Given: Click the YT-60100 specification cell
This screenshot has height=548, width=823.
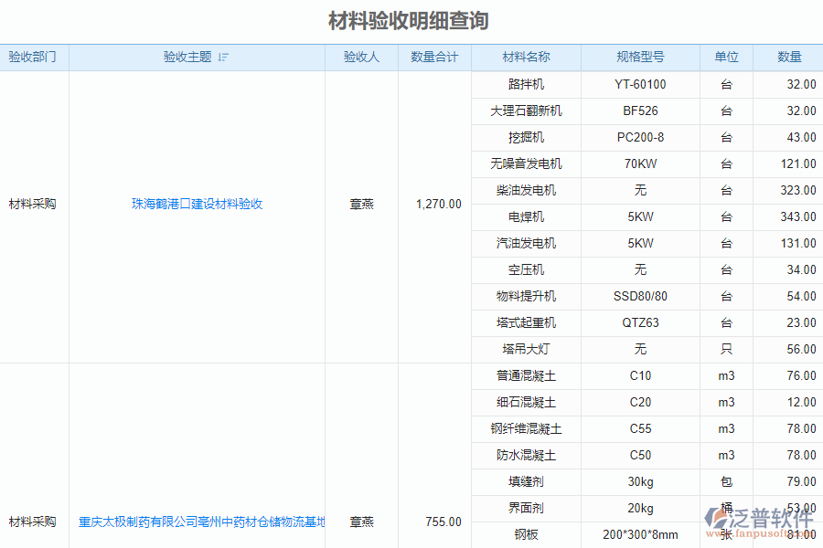Looking at the screenshot, I should click(x=640, y=84).
